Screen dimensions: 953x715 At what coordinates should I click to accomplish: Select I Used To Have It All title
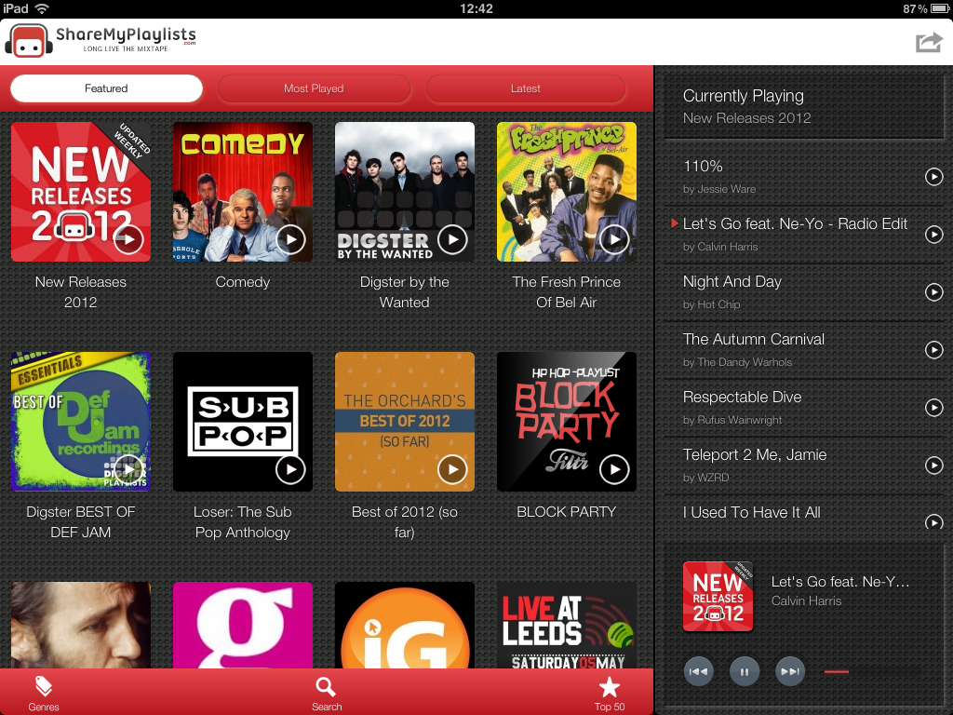coord(751,513)
